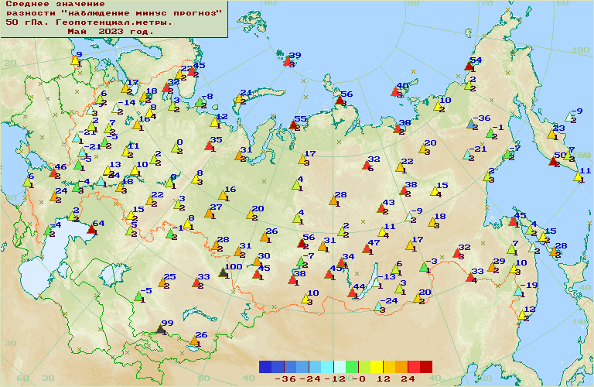Screen dimensions: 594x387
Task: Select the dark red legend color swatch
Action: (426, 367)
